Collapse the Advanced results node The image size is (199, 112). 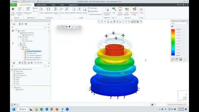click(x=21, y=49)
